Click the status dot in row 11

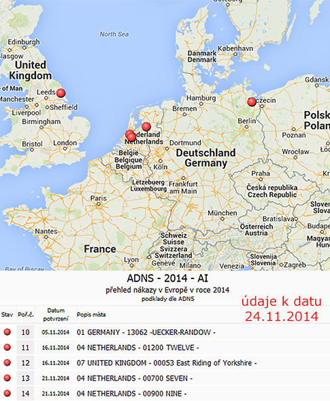[x=7, y=347]
